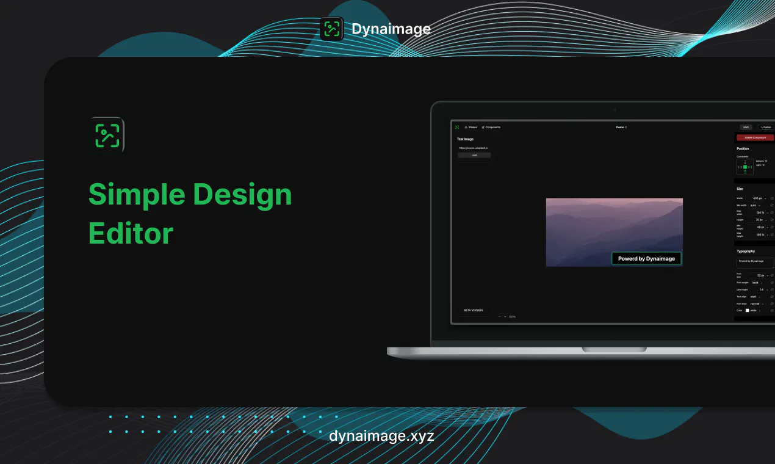The width and height of the screenshot is (775, 464).
Task: Click the right: 10 constraint value
Action: [x=760, y=165]
